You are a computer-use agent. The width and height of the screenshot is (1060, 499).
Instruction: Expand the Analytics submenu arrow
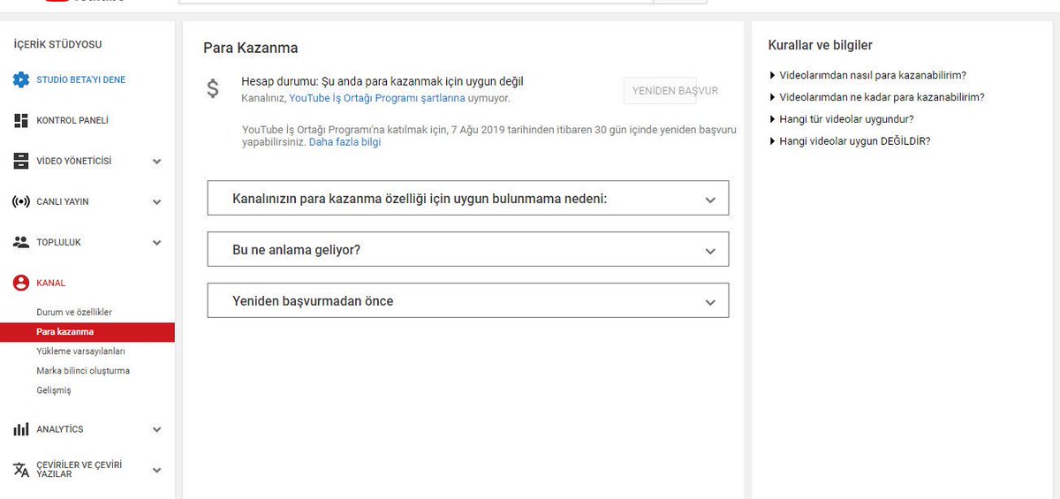156,430
